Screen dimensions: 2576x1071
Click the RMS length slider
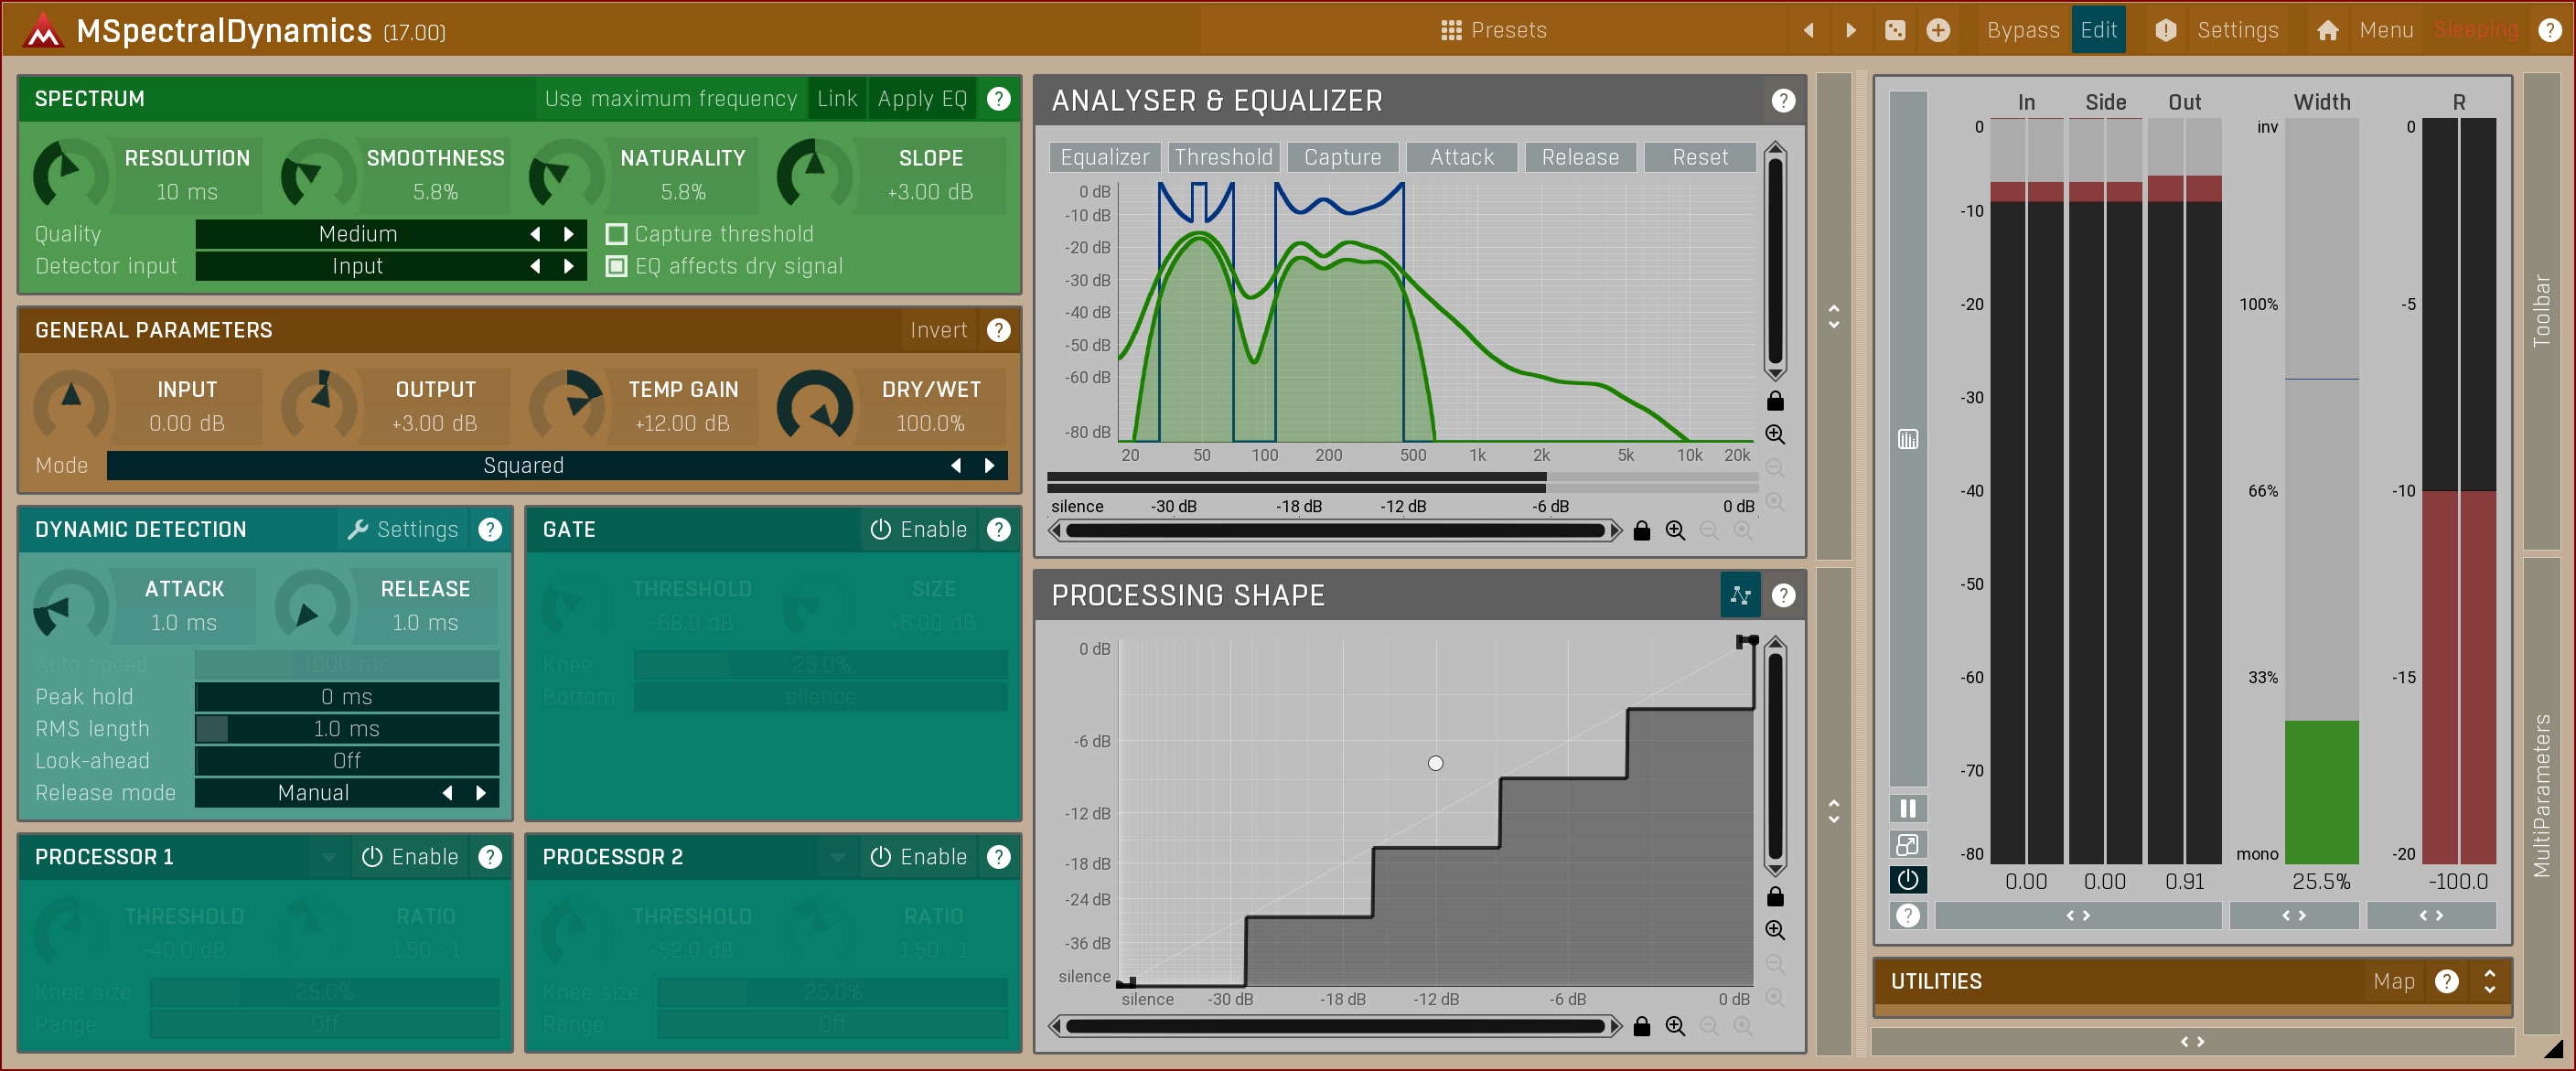(x=346, y=729)
